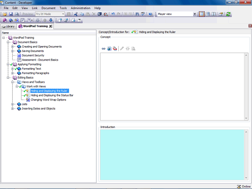Expand the Formatting Paragraphs node
This screenshot has width=252, height=189.
[12, 73]
